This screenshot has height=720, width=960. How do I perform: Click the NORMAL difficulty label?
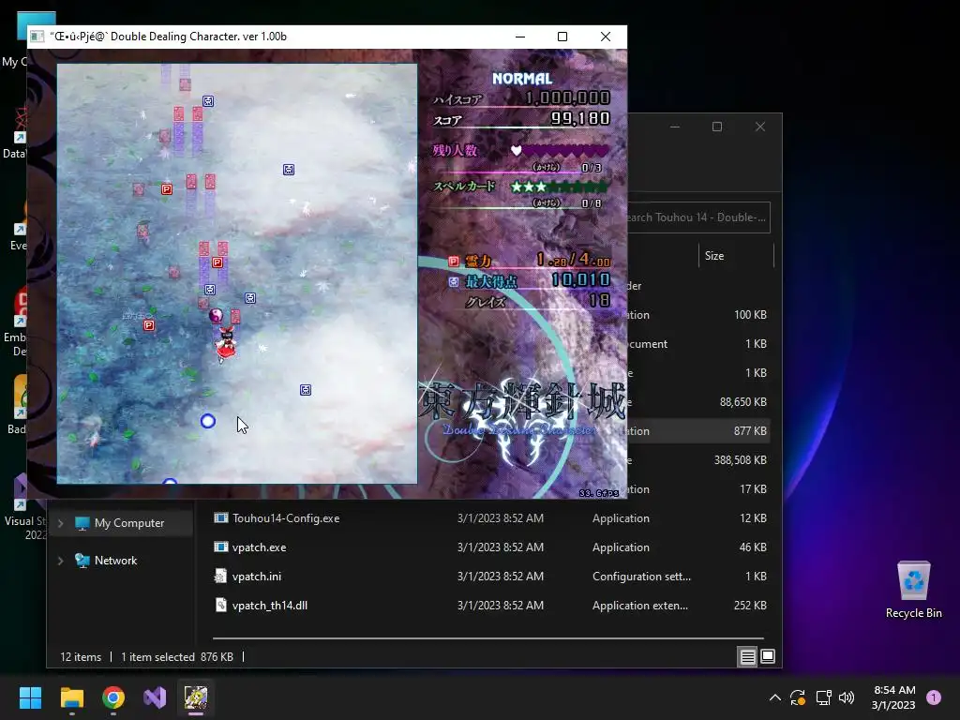click(522, 79)
